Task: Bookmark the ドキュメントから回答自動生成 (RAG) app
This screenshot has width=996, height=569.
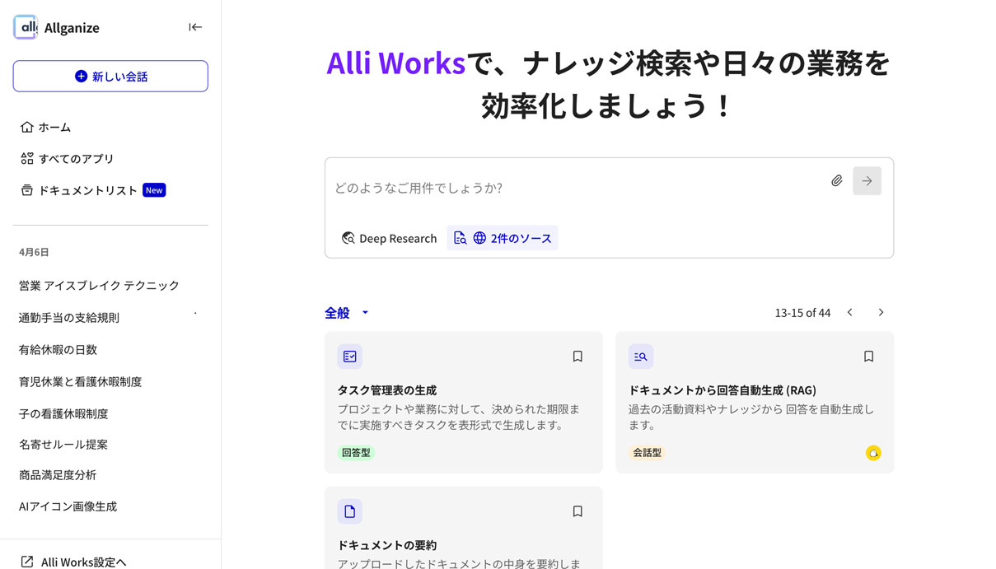Action: pos(868,357)
